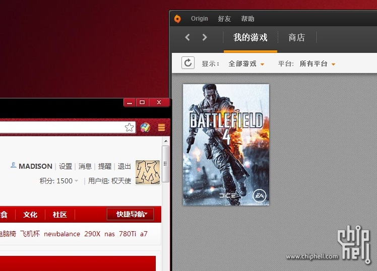The image size is (377, 271).
Task: Open the MADISON user profile link
Action: (35, 166)
